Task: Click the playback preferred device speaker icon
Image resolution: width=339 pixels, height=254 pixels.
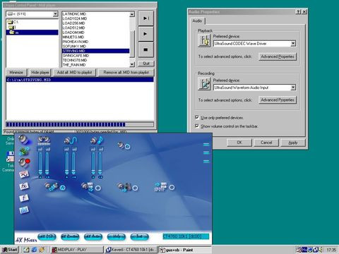Action: pos(204,41)
